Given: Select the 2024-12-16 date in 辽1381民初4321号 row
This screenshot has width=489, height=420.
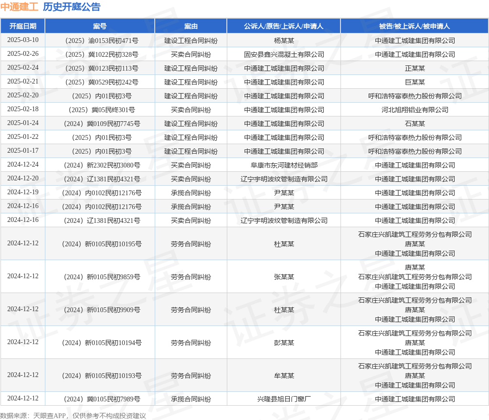Looking at the screenshot, I should [23, 220].
